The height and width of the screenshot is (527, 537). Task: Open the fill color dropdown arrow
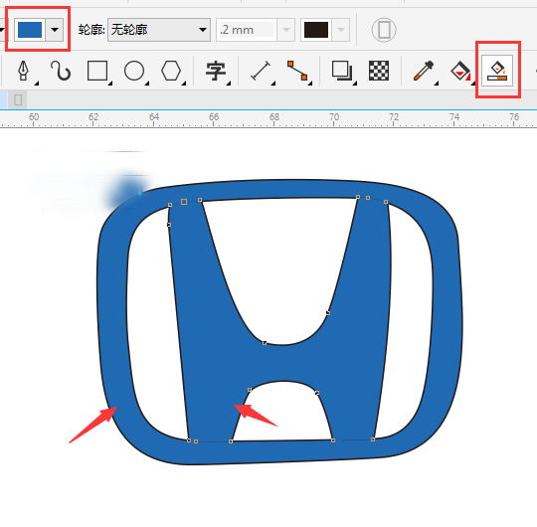pos(55,30)
